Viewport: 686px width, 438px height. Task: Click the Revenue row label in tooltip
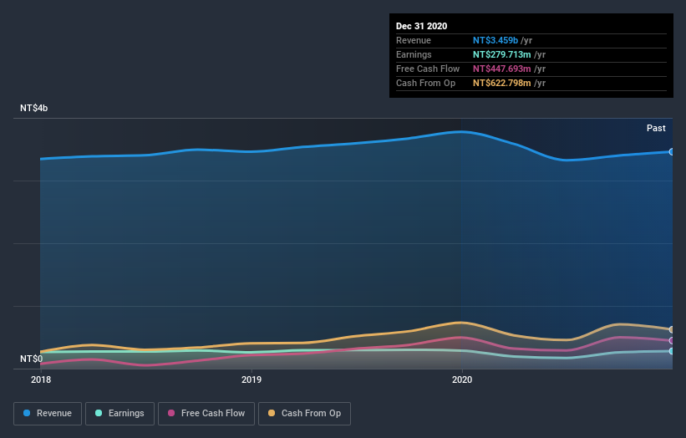pyautogui.click(x=414, y=40)
